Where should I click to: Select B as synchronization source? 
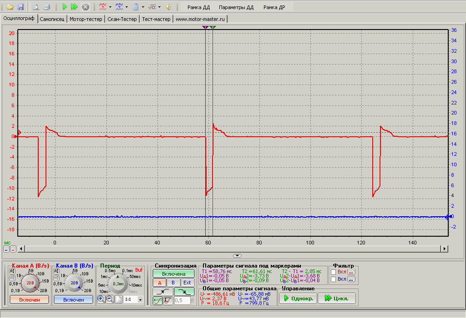pos(173,283)
